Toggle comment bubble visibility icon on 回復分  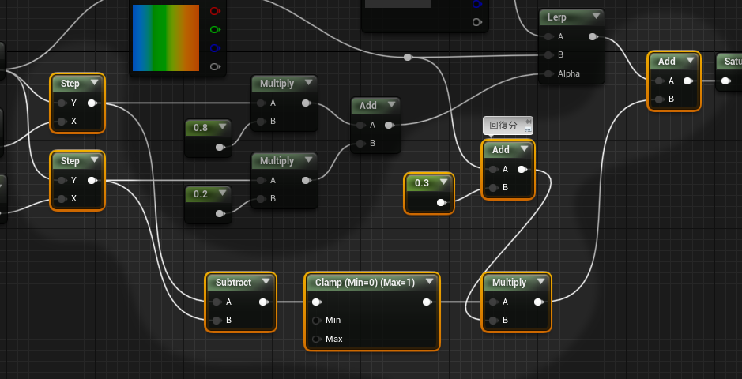click(528, 129)
